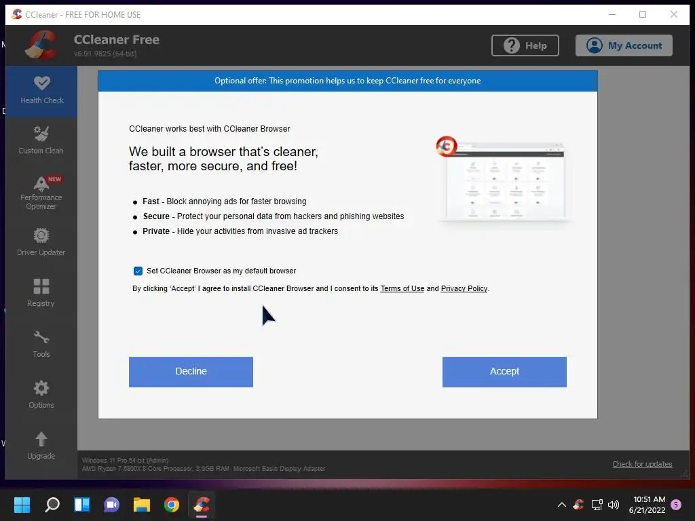
Task: Open the volume tray icon
Action: (x=614, y=505)
